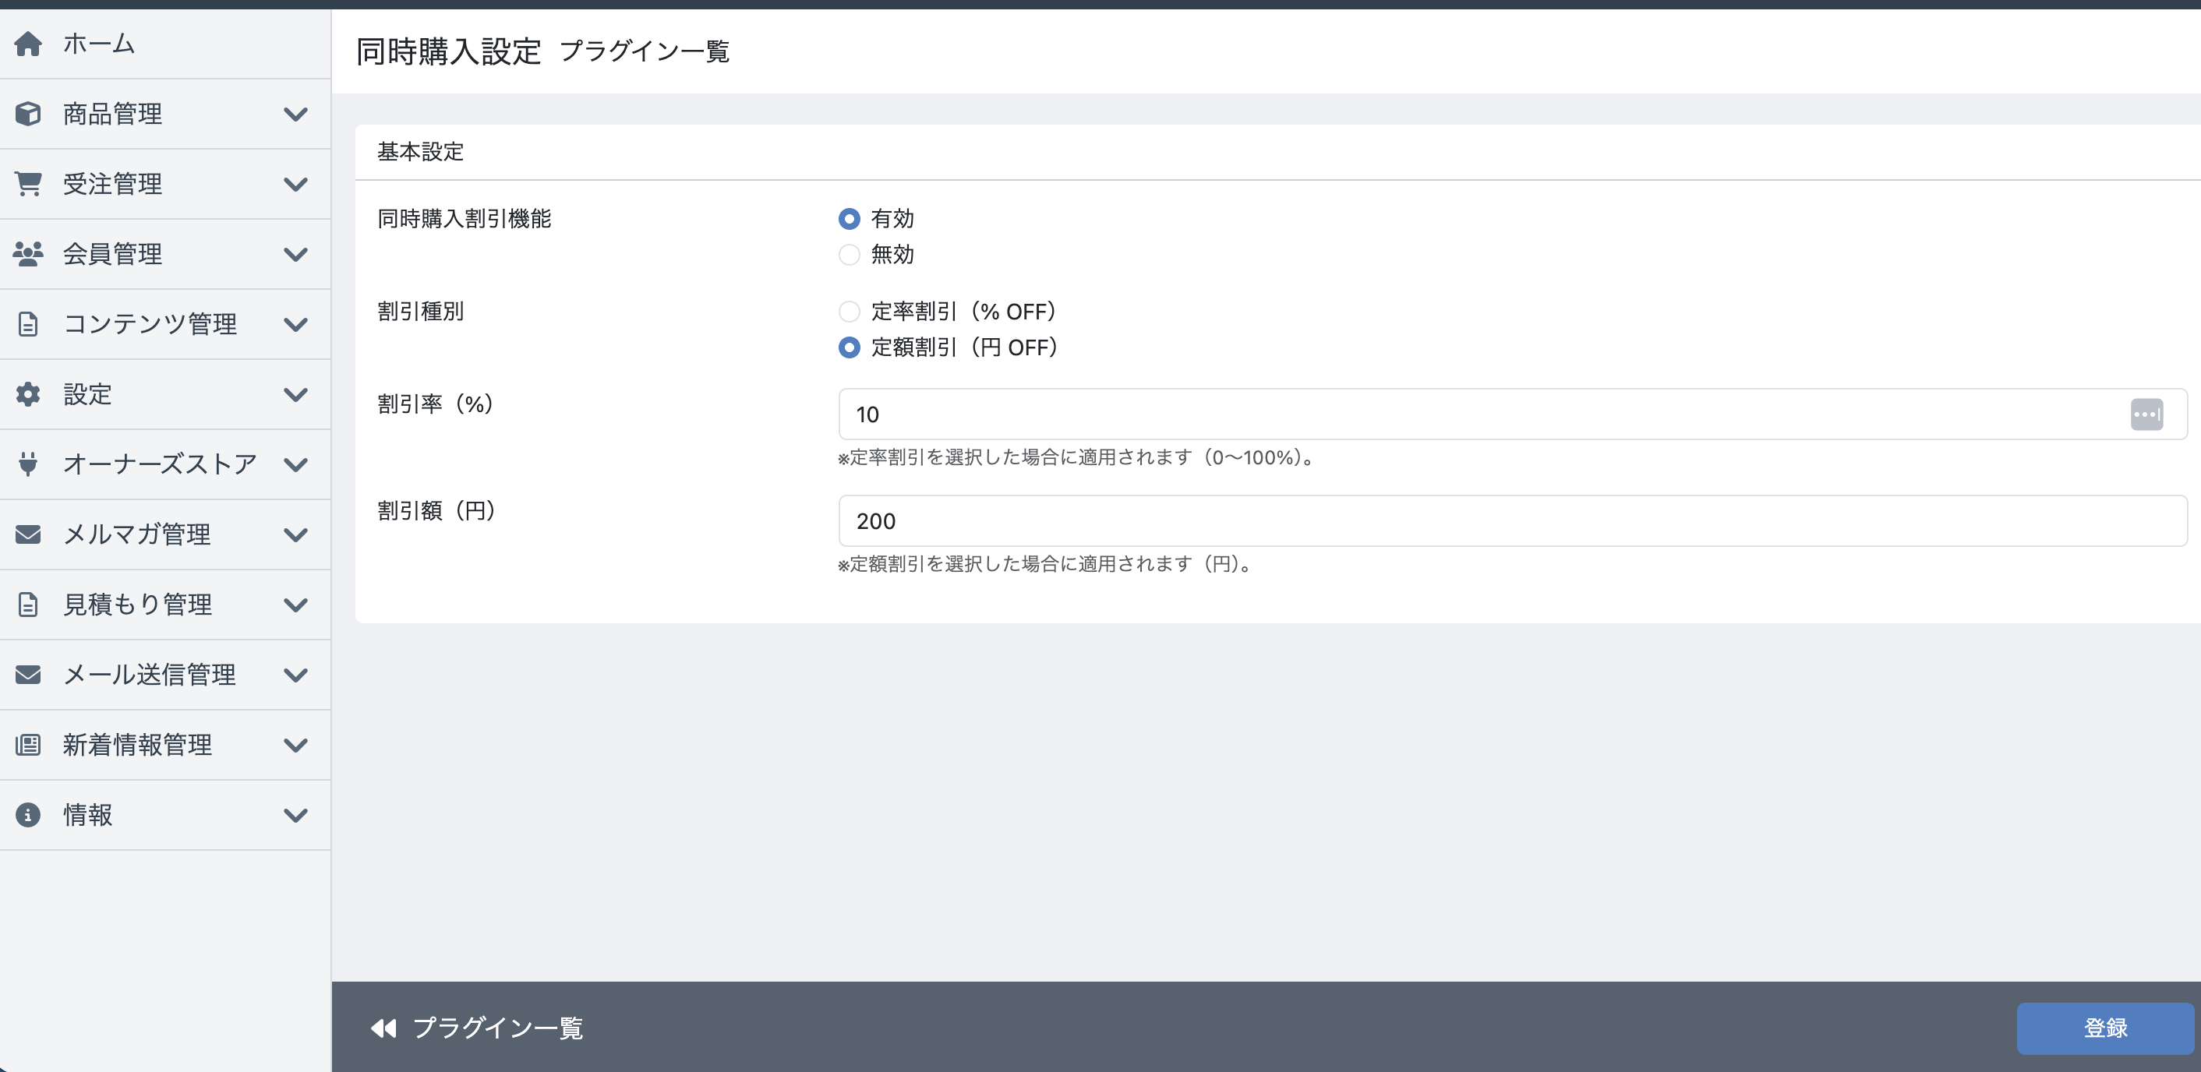The width and height of the screenshot is (2201, 1072).
Task: Expand the コンテンツ管理 chevron
Action: click(x=295, y=324)
